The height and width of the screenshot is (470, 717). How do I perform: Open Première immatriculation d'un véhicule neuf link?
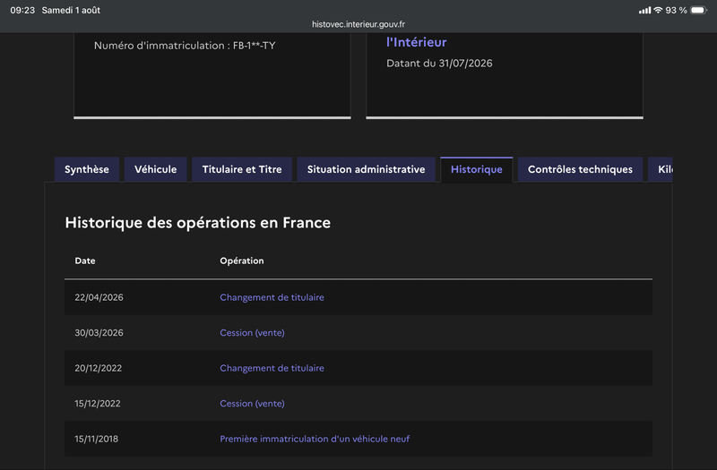tap(315, 439)
